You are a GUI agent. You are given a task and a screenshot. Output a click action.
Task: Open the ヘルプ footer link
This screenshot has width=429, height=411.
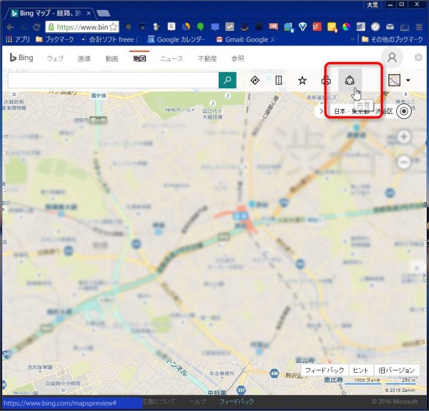198,401
